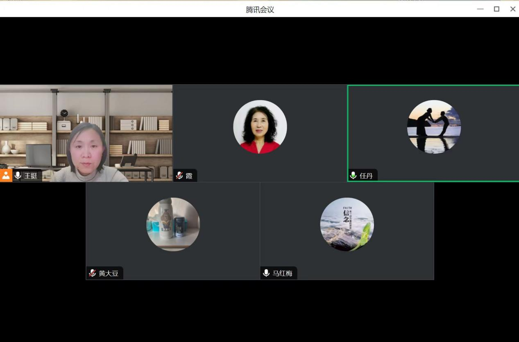Select the 黄大豆 name label
519x342 pixels.
pyautogui.click(x=109, y=273)
